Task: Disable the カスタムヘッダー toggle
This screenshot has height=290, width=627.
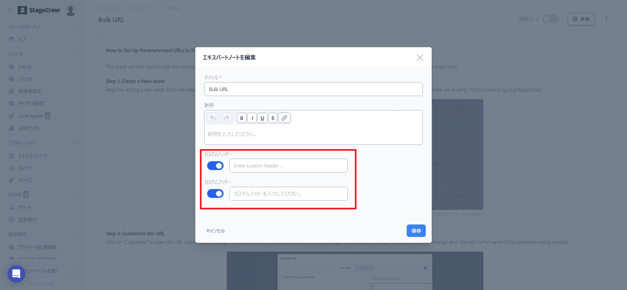Action: click(x=215, y=166)
